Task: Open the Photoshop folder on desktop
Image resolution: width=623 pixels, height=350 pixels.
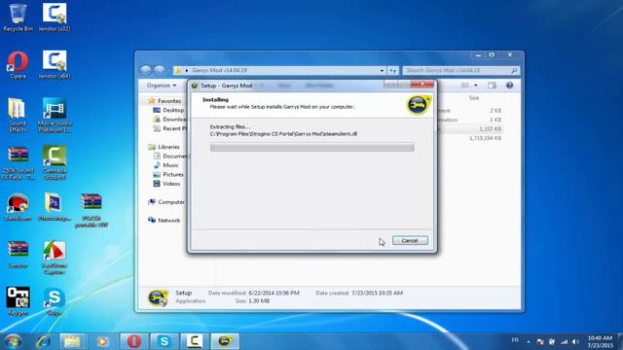Action: pyautogui.click(x=55, y=207)
